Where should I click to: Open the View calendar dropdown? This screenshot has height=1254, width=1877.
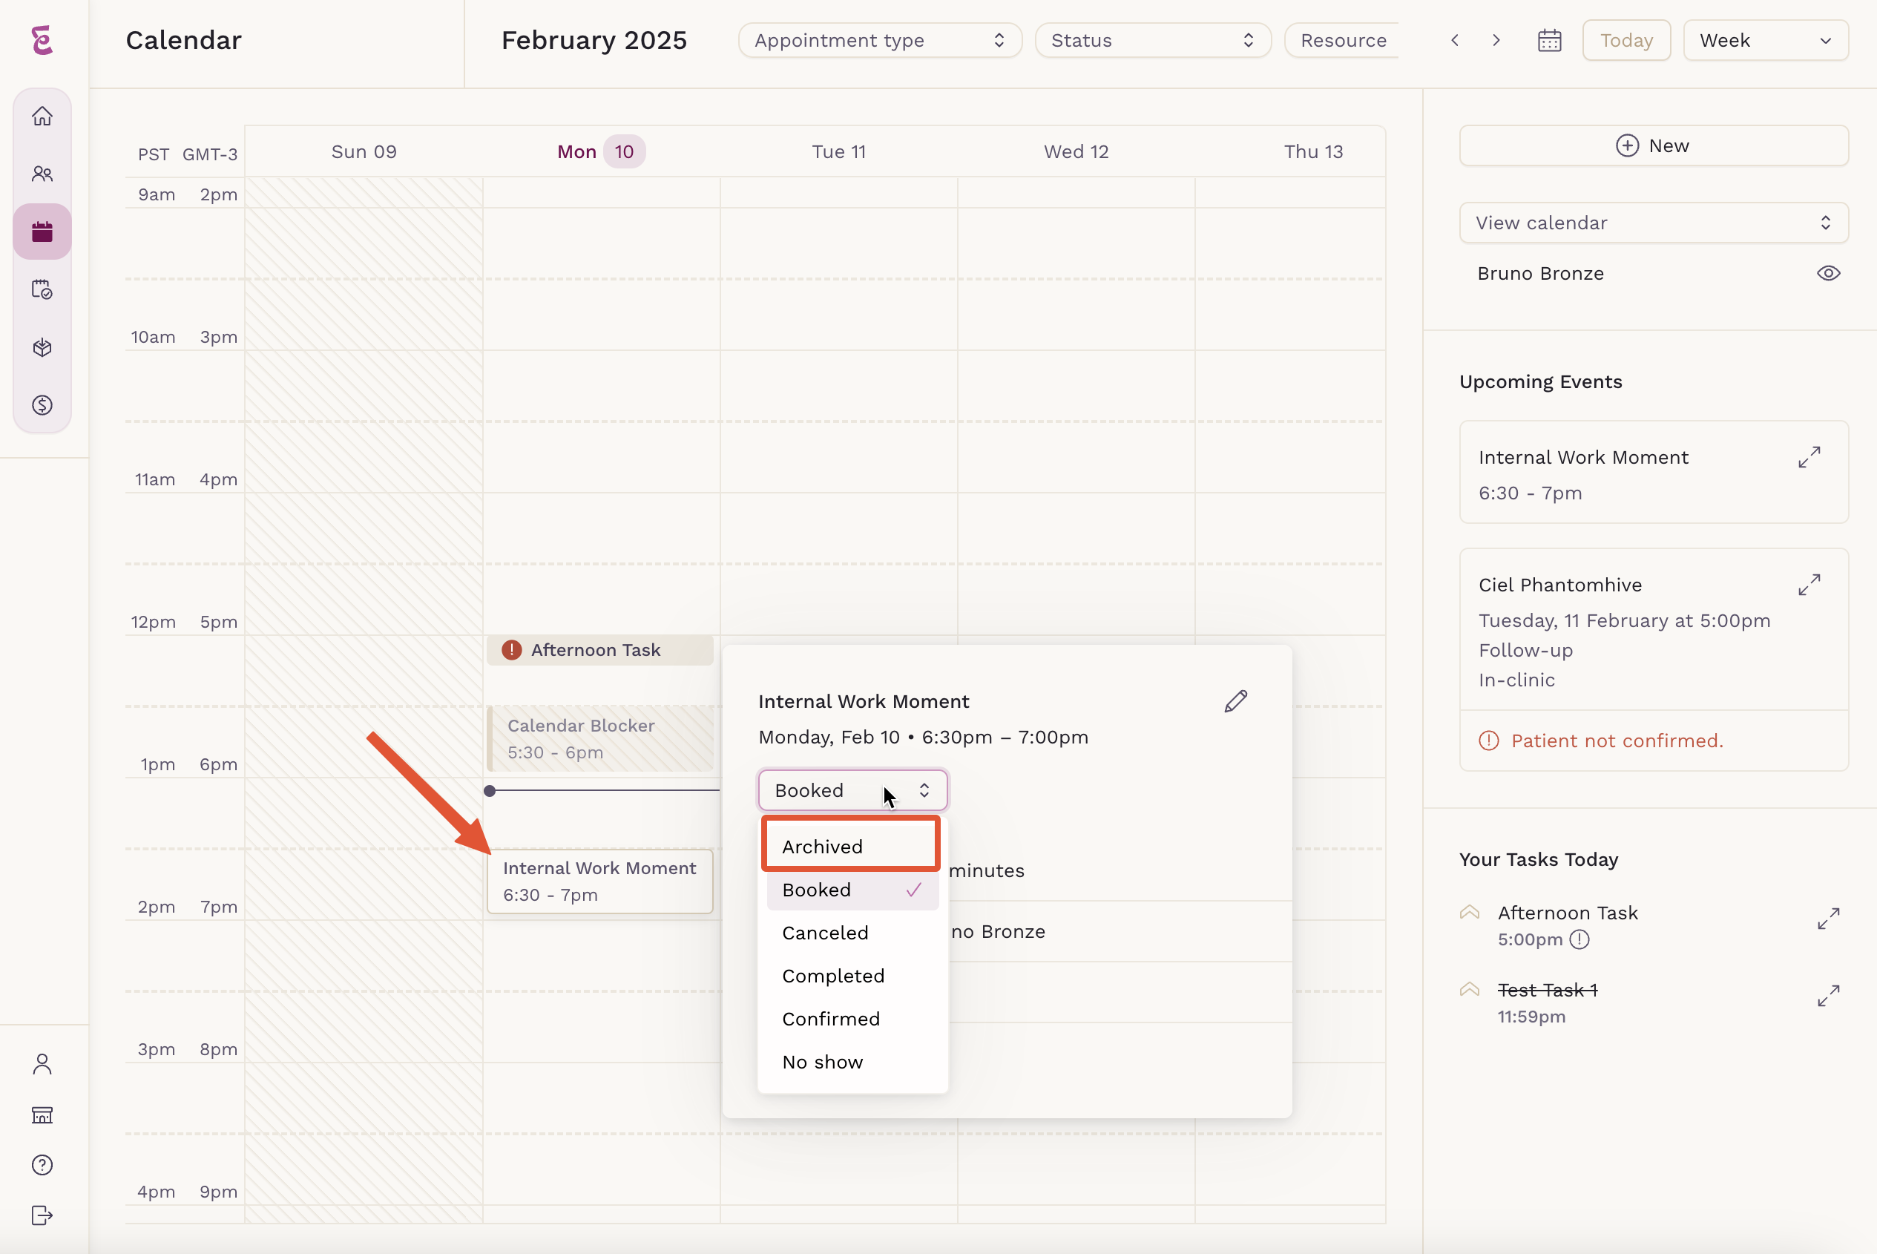[1653, 223]
